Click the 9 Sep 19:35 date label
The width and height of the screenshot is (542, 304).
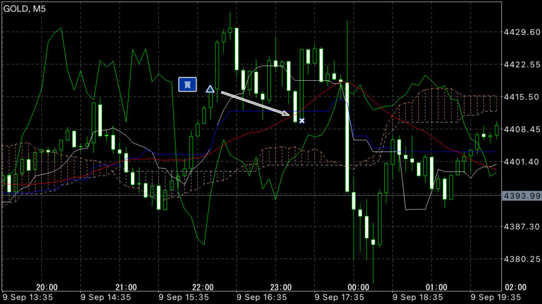(495, 297)
